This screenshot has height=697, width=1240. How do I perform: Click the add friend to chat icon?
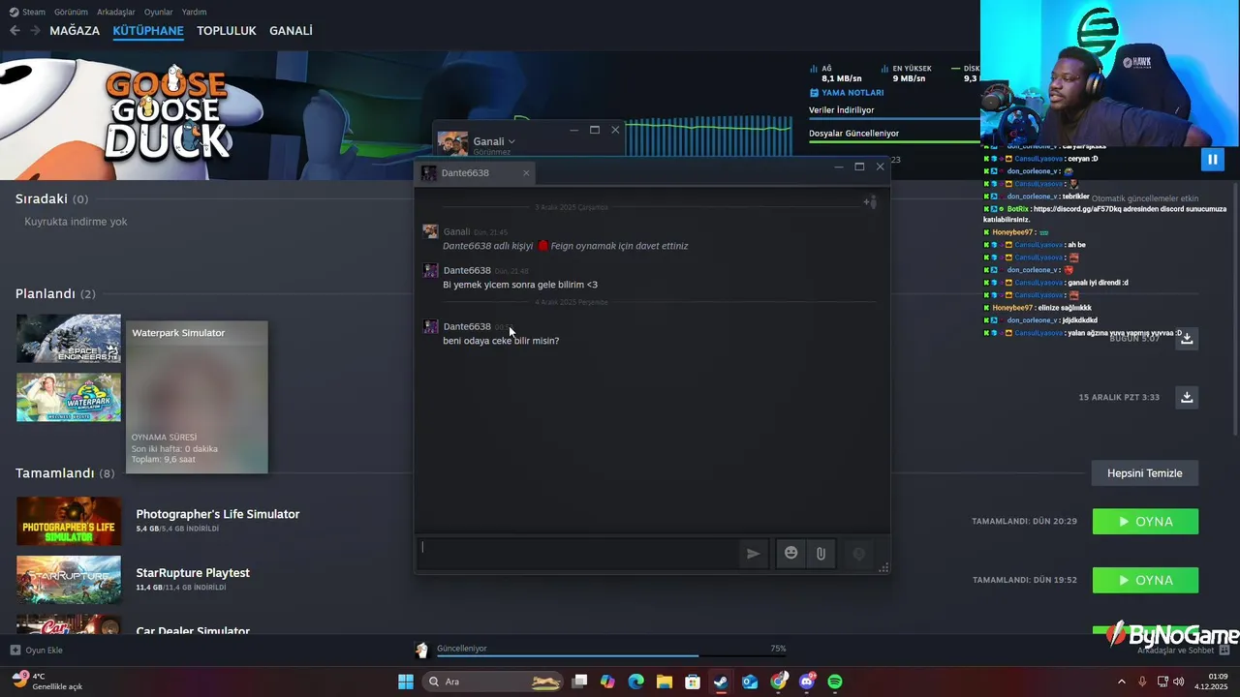[870, 201]
